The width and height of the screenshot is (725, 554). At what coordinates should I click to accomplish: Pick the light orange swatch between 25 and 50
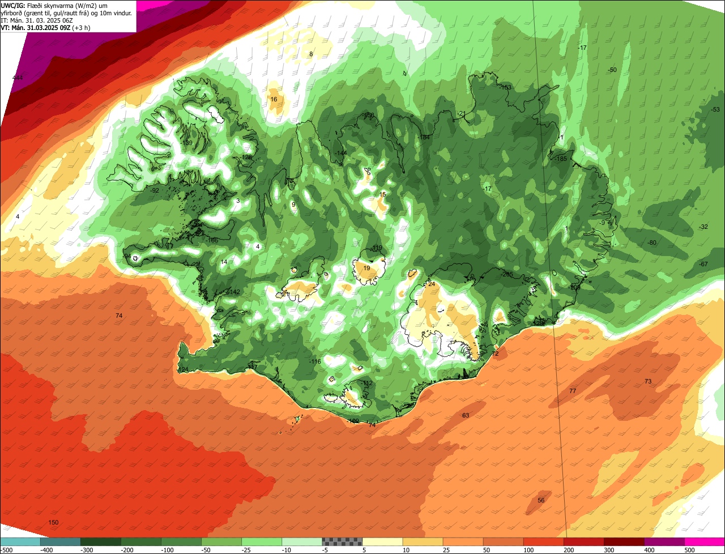463,542
